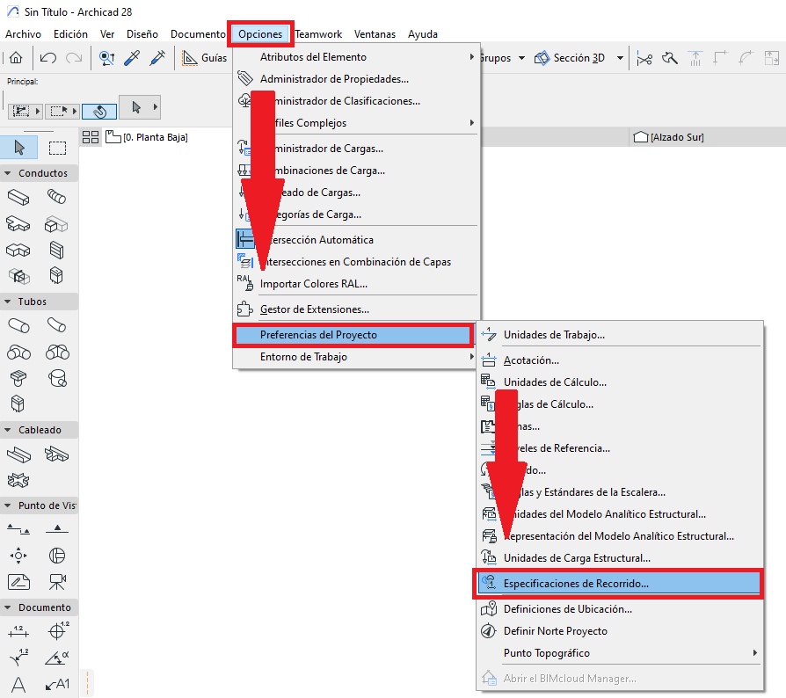Toggle the magnet quick selection button
This screenshot has height=698, width=786.
pos(99,110)
